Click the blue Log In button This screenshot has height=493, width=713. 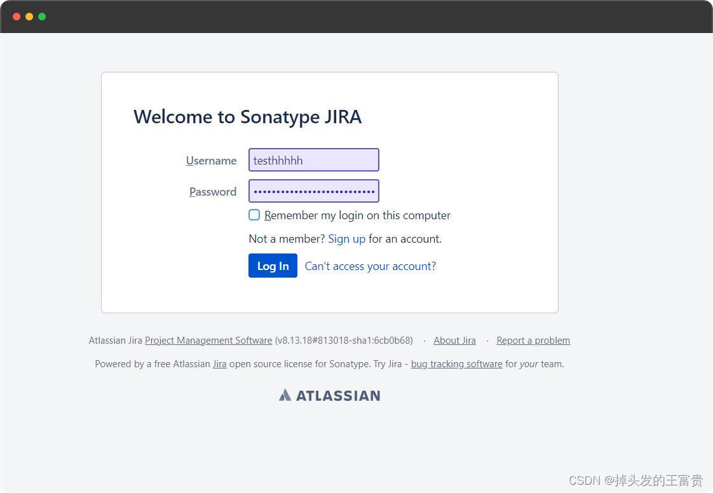coord(273,266)
